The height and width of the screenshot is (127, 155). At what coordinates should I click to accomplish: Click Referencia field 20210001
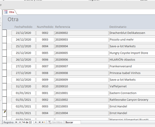(82, 93)
